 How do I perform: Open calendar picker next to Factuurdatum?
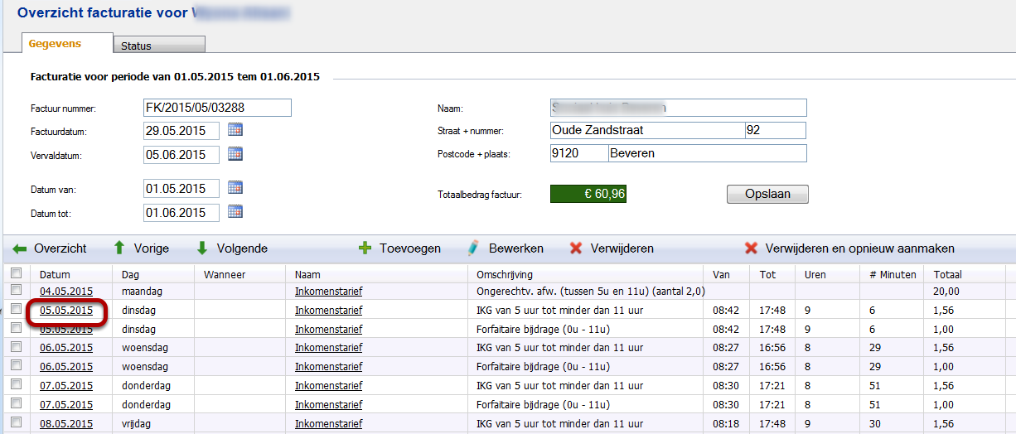235,130
